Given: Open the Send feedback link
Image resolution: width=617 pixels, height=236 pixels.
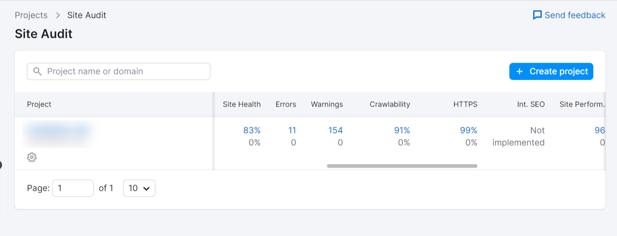Looking at the screenshot, I should click(x=575, y=15).
